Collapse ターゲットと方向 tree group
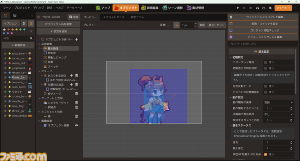300x161 pixels. (x=40, y=98)
